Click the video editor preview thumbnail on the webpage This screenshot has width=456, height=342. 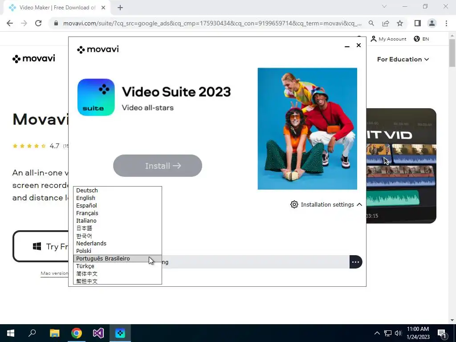point(401,166)
